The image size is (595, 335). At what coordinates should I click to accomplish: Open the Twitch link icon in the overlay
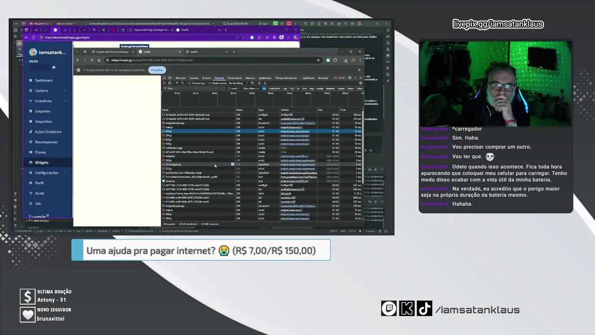[x=389, y=308]
